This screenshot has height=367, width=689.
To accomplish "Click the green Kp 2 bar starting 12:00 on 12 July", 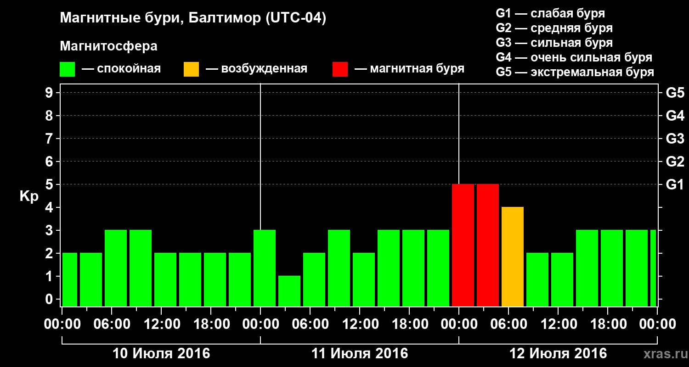I will tap(562, 280).
